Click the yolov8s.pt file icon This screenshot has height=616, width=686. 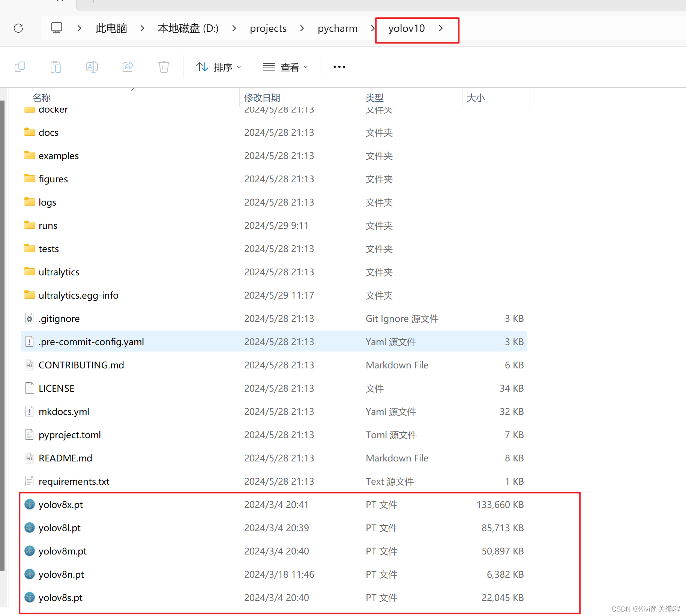coord(30,598)
